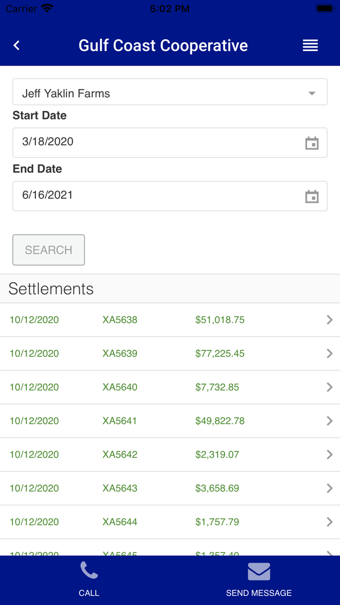This screenshot has height=605, width=340.
Task: Select the XA5642 settlement number
Action: (120, 455)
